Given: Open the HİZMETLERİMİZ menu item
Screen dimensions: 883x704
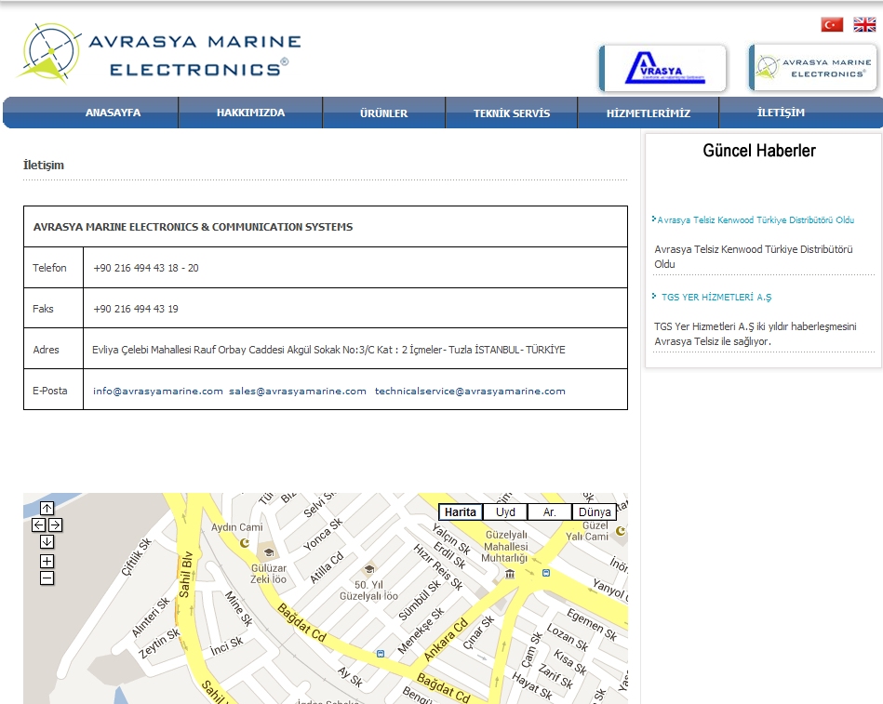Looking at the screenshot, I should 649,113.
